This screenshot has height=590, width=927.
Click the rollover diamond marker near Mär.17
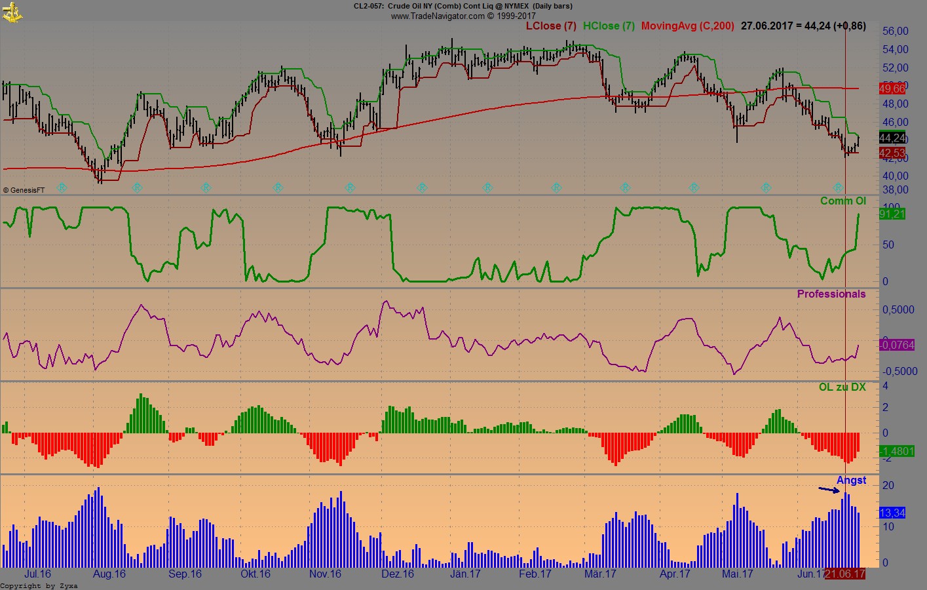click(624, 187)
